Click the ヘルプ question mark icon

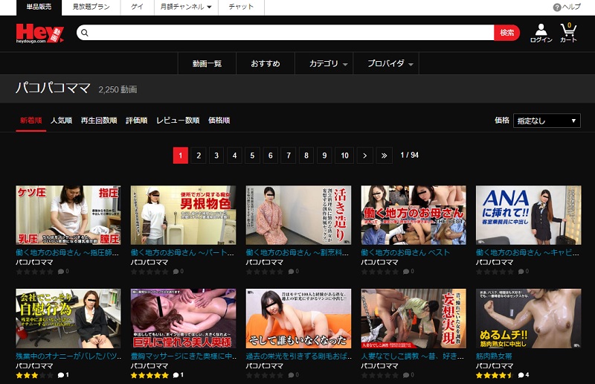(557, 7)
